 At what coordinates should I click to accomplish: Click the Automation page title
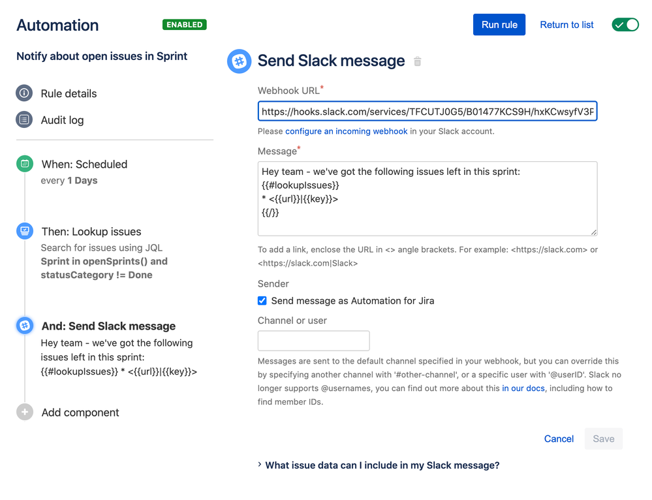click(x=57, y=25)
